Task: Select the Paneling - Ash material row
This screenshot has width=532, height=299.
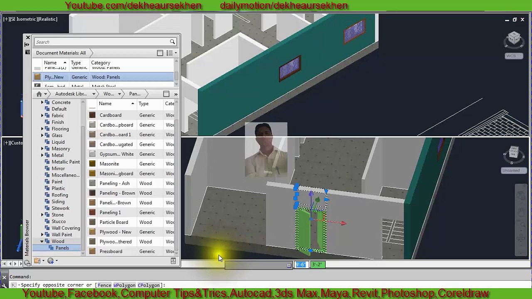Action: pyautogui.click(x=131, y=183)
